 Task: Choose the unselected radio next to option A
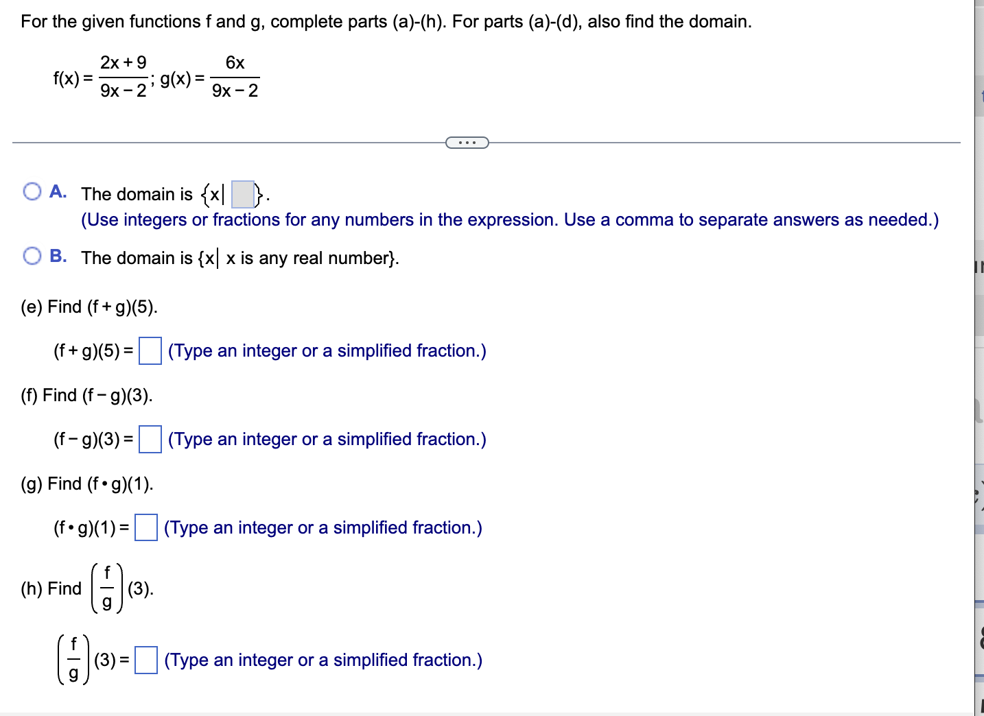[32, 191]
